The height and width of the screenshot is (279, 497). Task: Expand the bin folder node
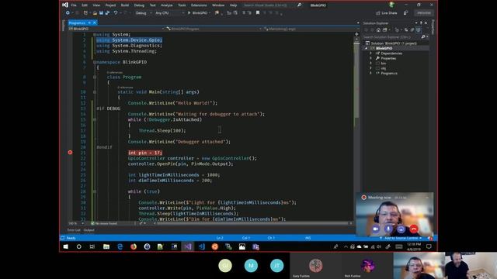[x=370, y=64]
